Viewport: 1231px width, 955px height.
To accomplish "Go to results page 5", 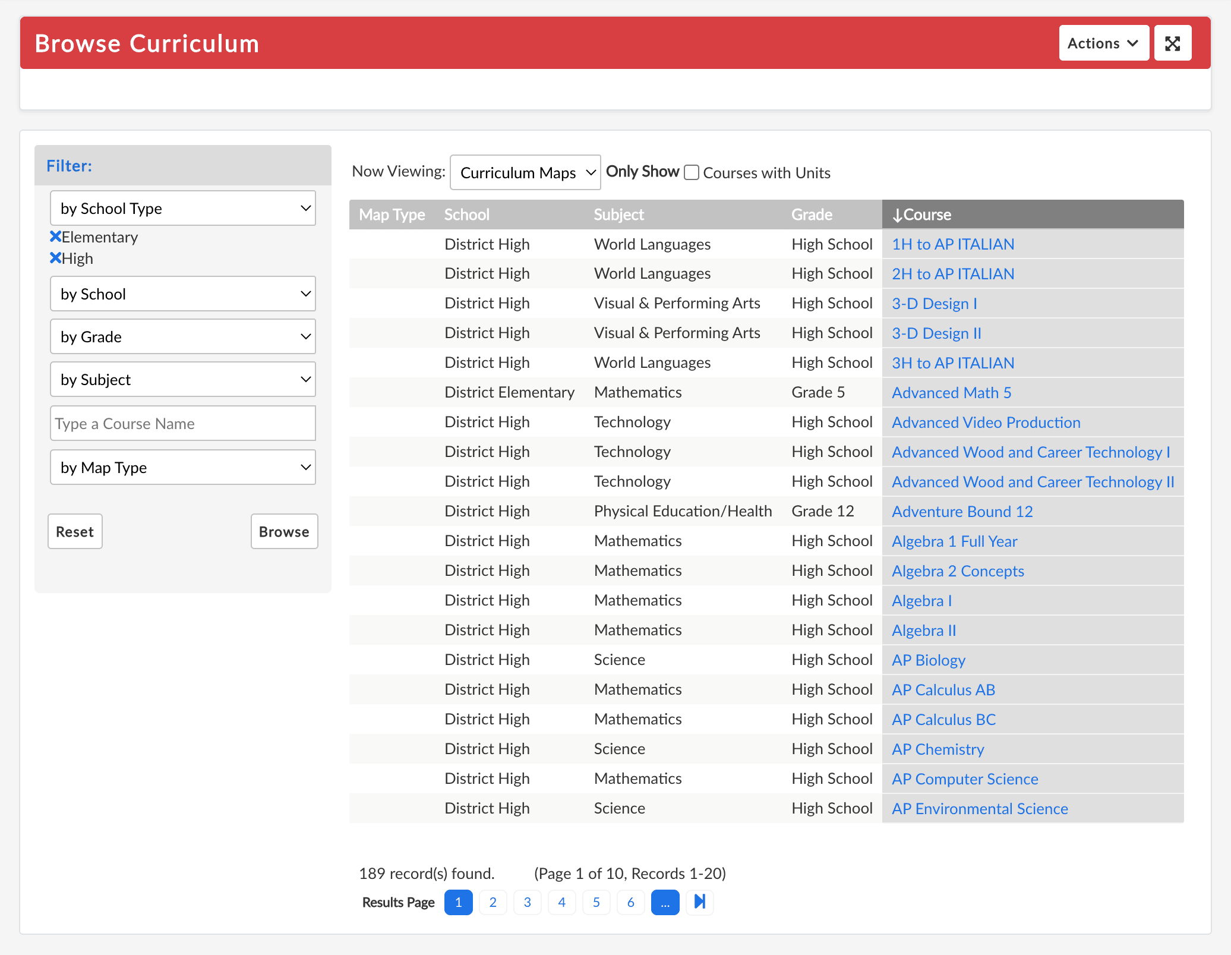I will (x=596, y=902).
